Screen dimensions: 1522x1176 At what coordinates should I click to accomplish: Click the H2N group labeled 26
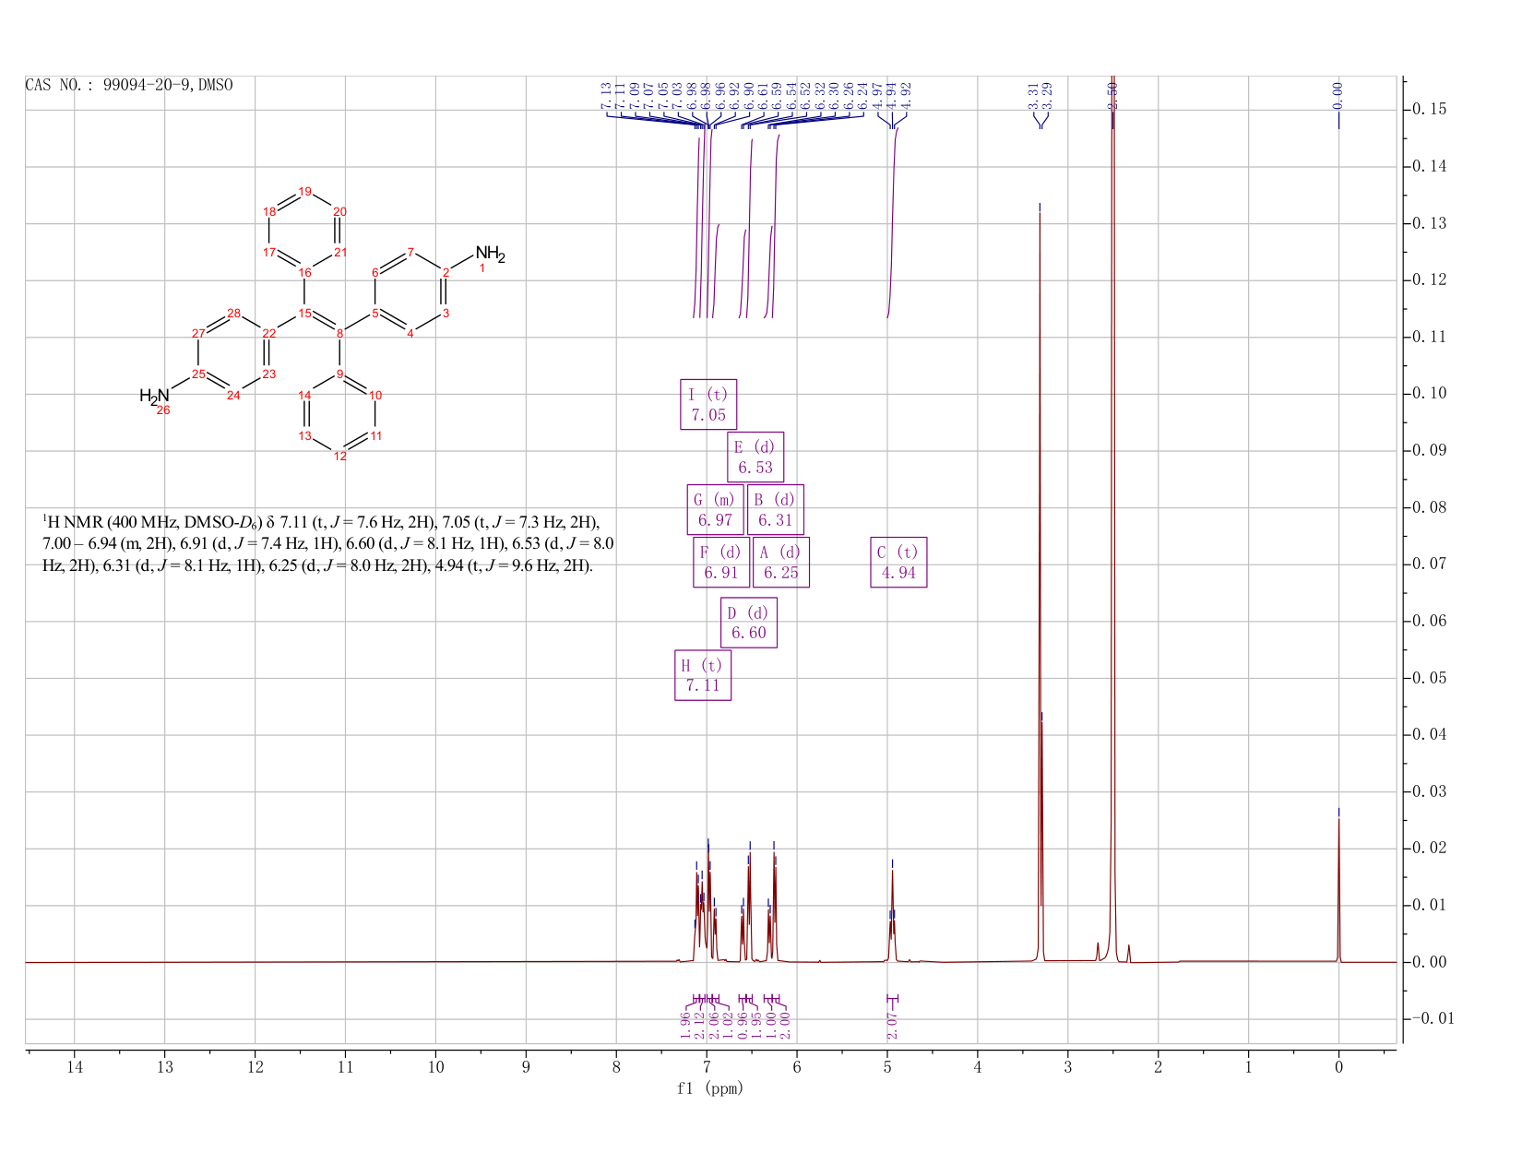click(x=154, y=397)
